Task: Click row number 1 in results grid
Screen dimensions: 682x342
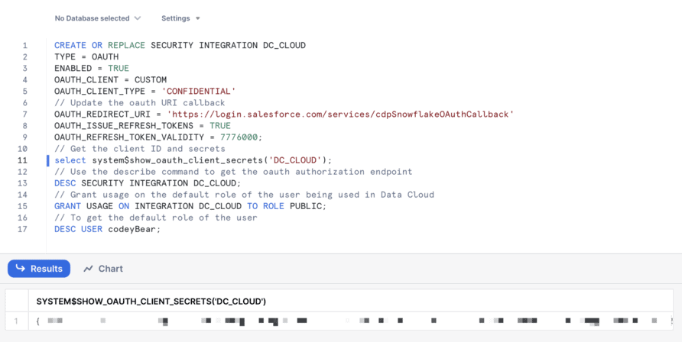Action: click(16, 321)
